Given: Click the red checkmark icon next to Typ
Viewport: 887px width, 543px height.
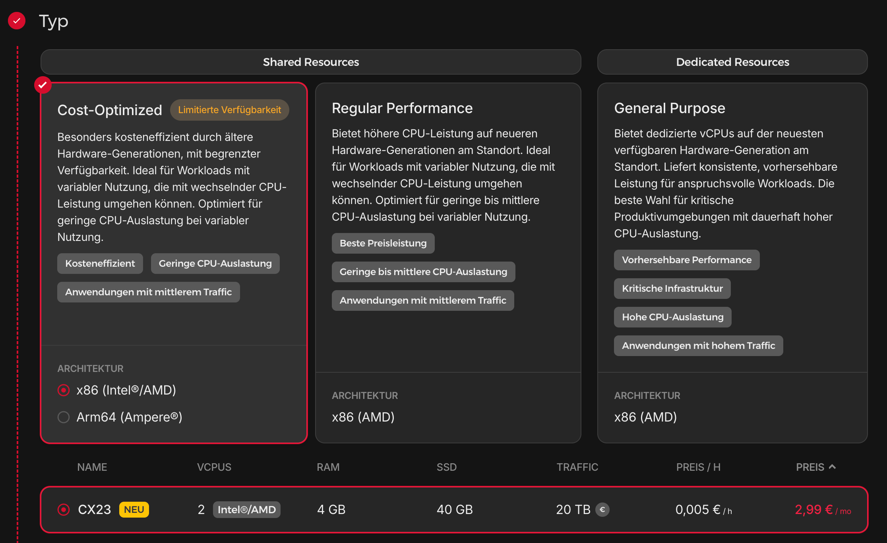Looking at the screenshot, I should 17,21.
